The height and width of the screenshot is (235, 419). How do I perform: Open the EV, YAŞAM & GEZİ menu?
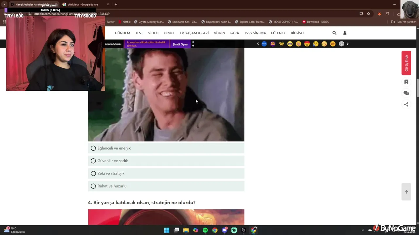(x=194, y=33)
